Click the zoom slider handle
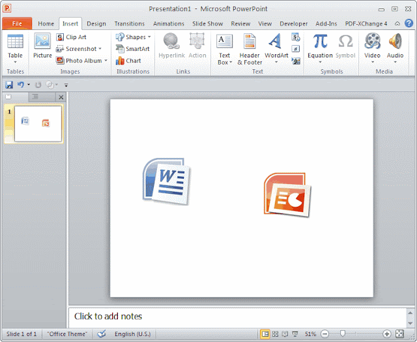The width and height of the screenshot is (417, 342). point(343,334)
